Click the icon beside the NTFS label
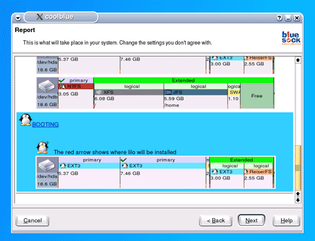Screen dimensions: 315x241 point(62,86)
